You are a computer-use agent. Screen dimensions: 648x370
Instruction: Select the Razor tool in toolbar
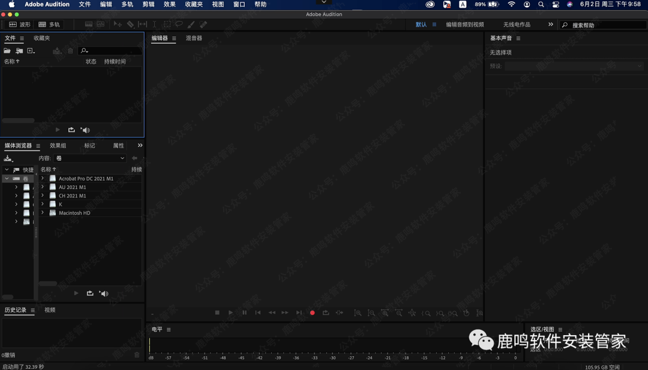pos(130,25)
